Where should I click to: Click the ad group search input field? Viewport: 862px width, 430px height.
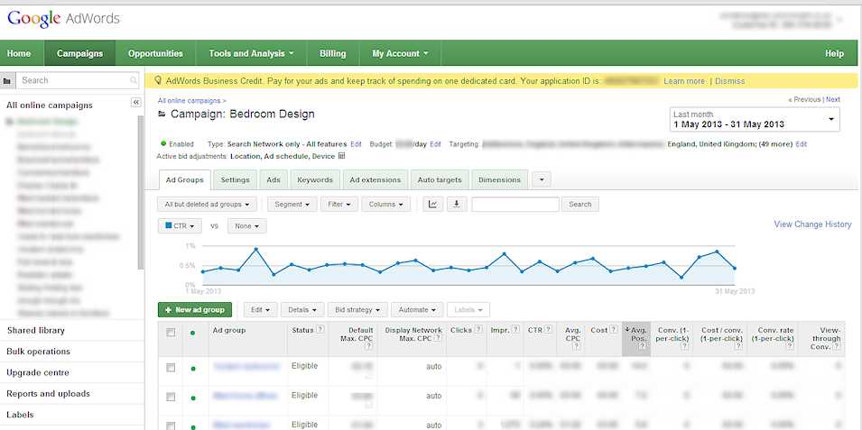tap(514, 205)
